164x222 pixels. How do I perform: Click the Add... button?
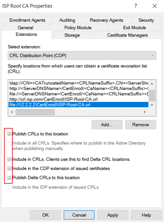107,125
